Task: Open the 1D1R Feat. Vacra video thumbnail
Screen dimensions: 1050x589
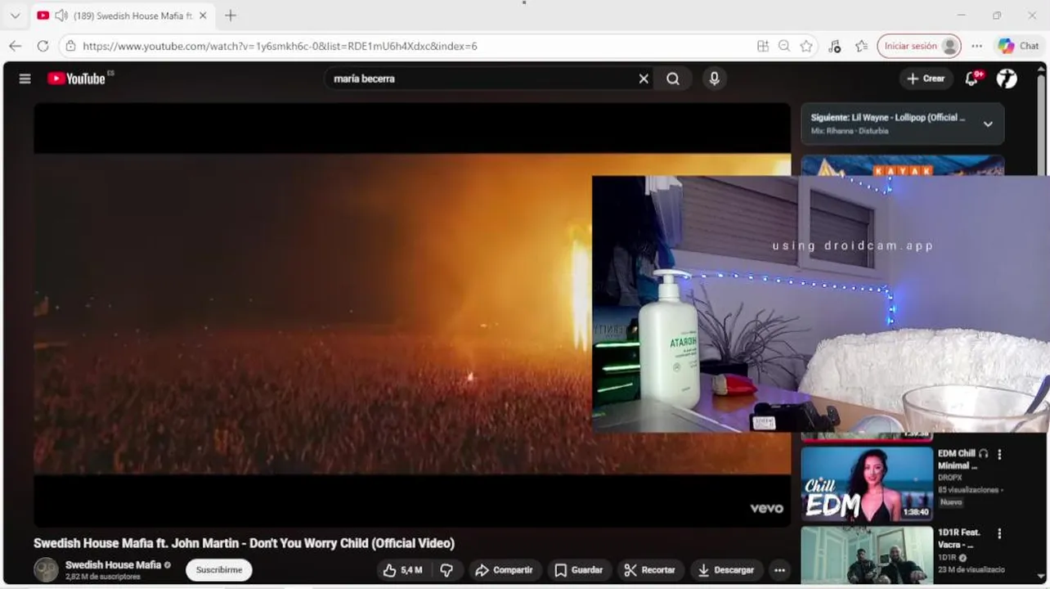Action: [x=867, y=554]
